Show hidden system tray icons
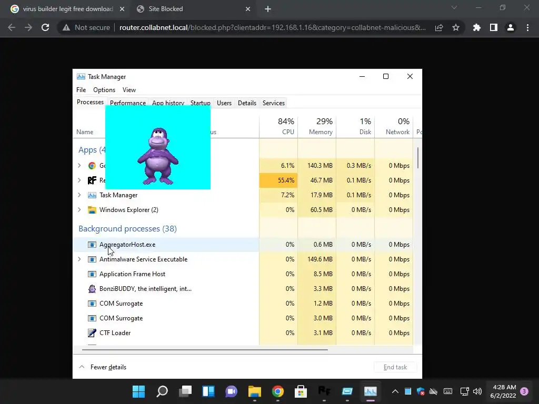Screen dimensions: 539x404 pyautogui.click(x=395, y=391)
